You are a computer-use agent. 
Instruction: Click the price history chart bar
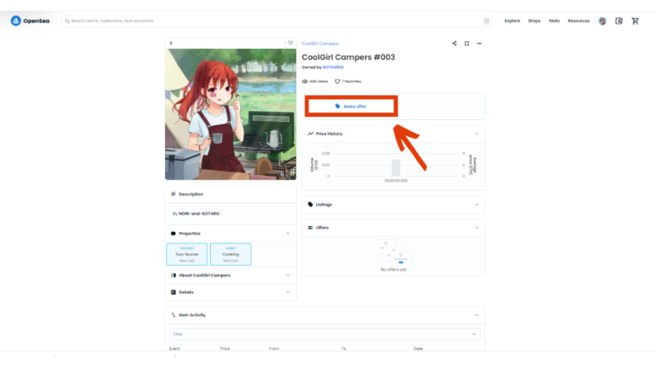pos(396,167)
